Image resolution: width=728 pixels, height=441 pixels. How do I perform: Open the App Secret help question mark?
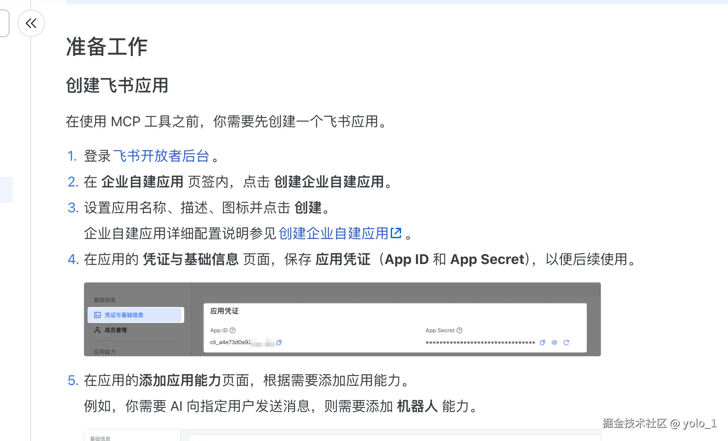[x=459, y=330]
